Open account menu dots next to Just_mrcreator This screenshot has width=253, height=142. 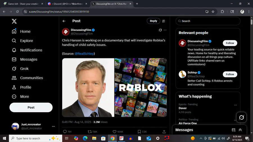point(53,126)
